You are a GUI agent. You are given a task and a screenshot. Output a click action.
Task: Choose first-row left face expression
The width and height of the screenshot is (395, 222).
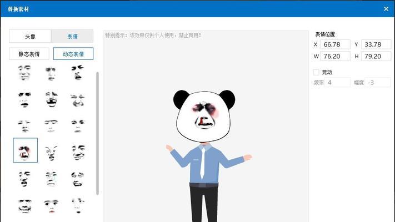coord(24,73)
